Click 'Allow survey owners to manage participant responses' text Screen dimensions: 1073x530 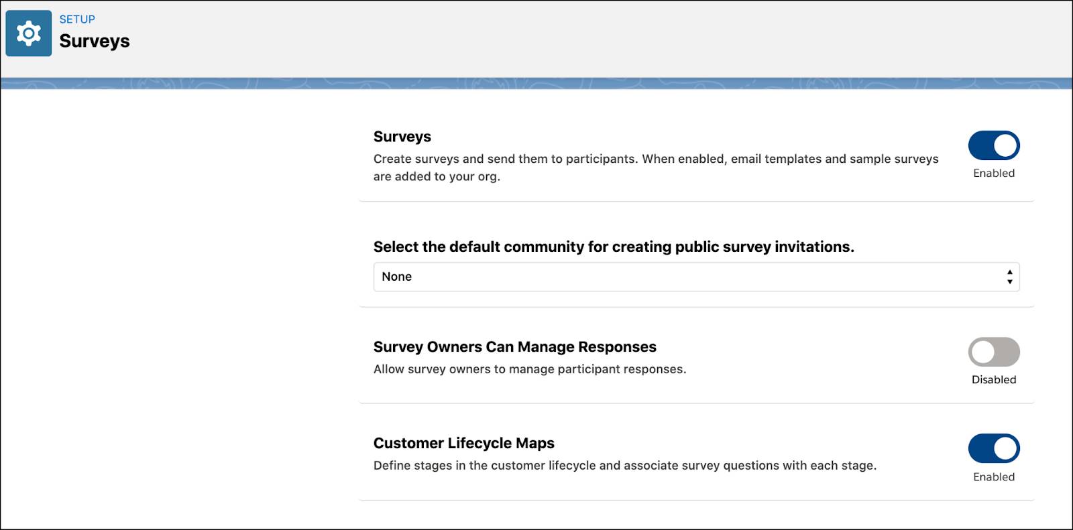coord(530,369)
